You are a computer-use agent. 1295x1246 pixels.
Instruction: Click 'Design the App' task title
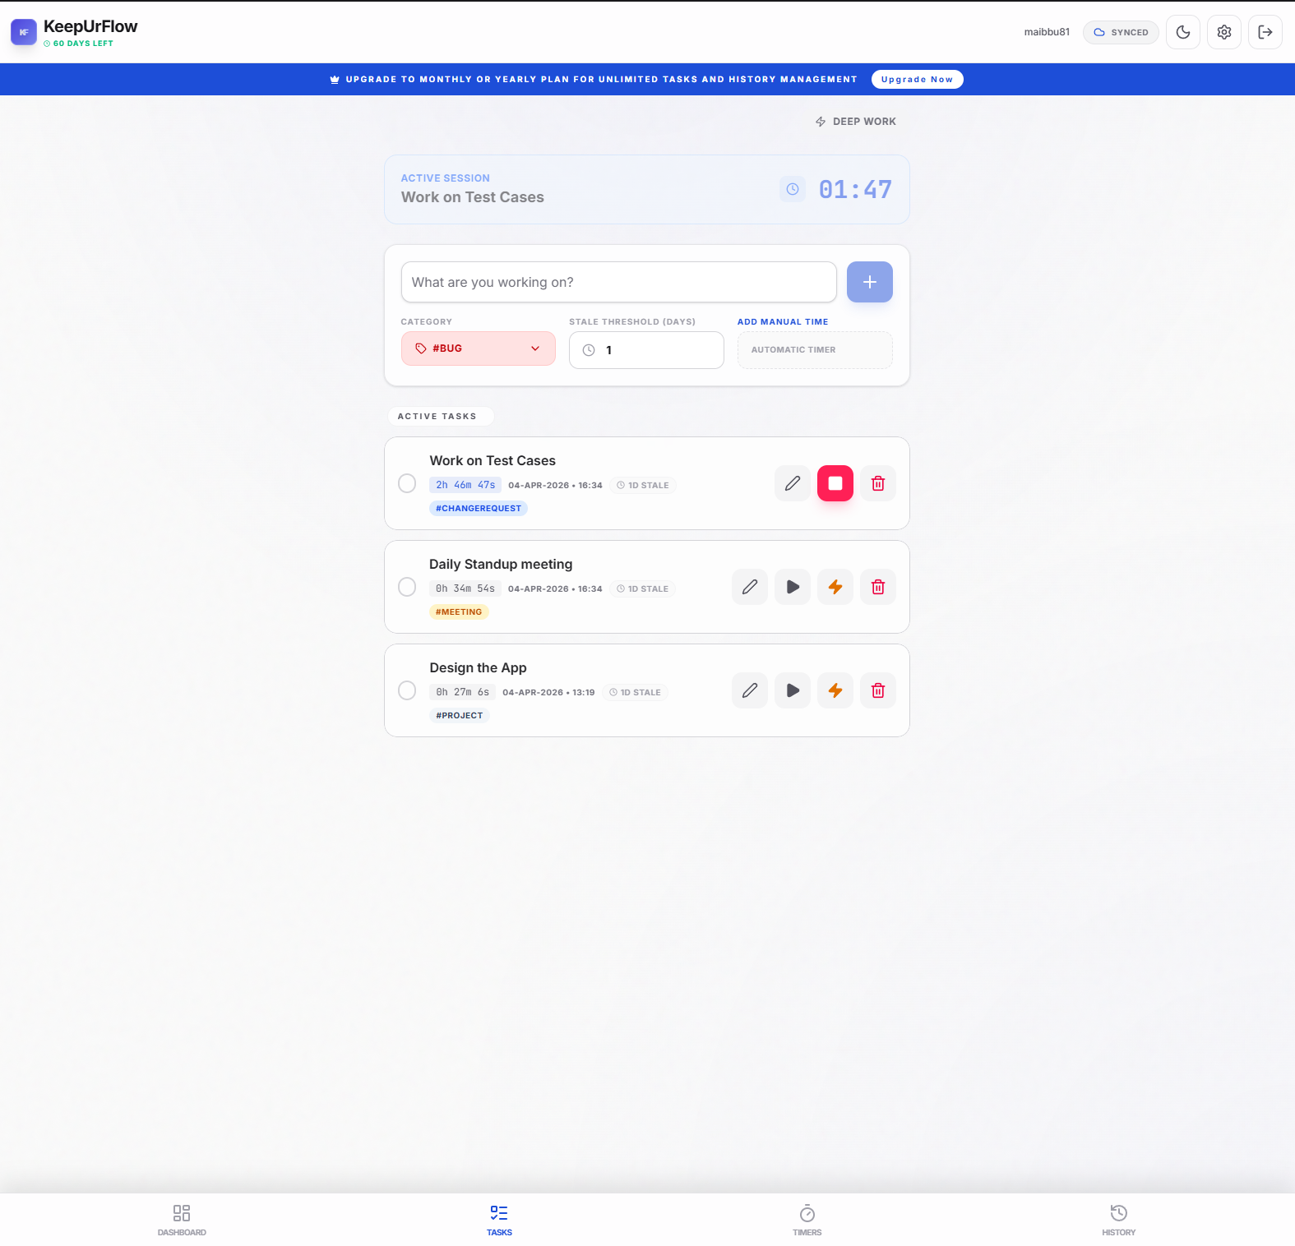point(478,668)
